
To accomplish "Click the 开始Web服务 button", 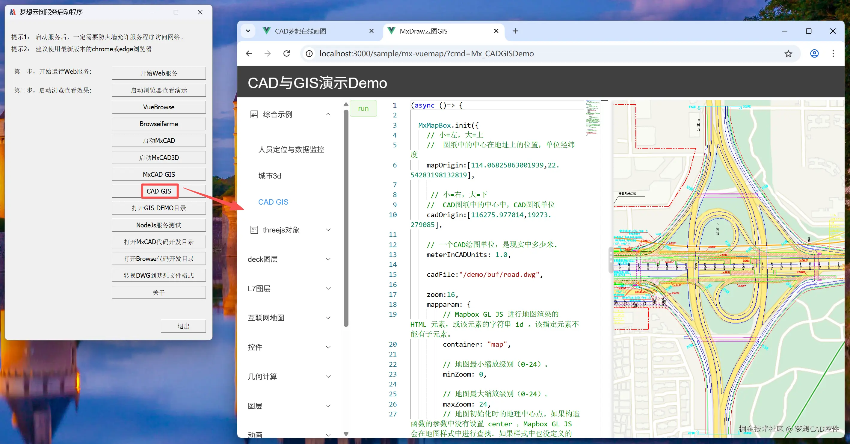I will tap(159, 73).
